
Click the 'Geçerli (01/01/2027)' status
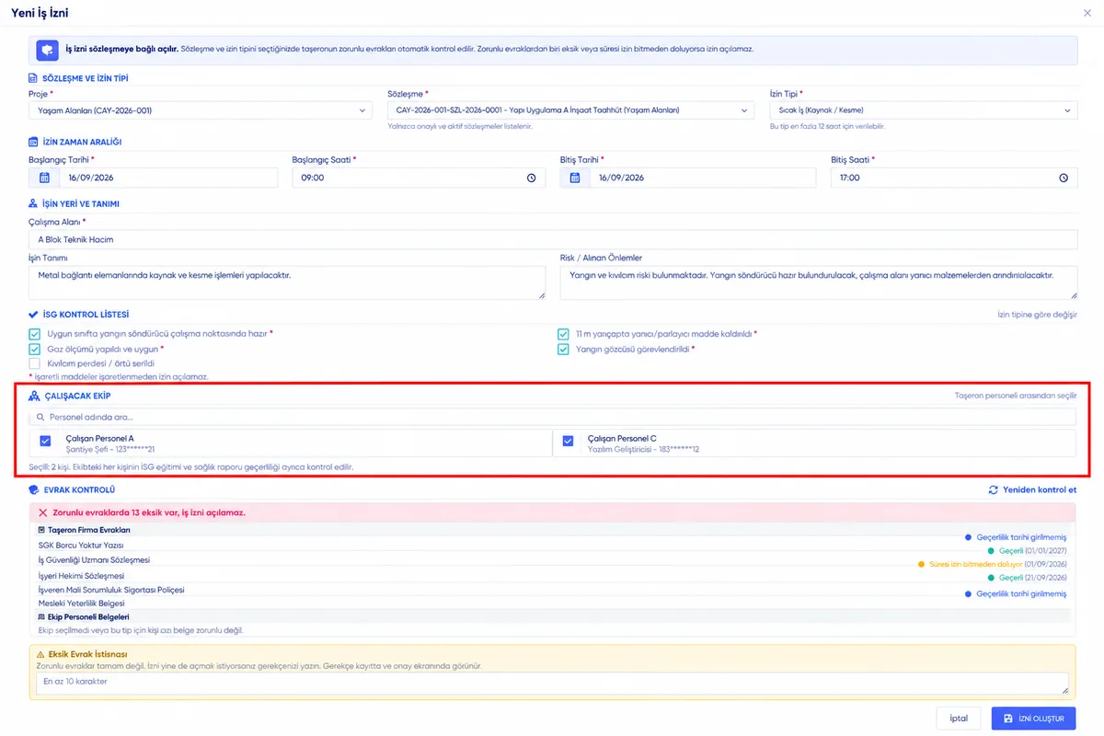pyautogui.click(x=1027, y=551)
